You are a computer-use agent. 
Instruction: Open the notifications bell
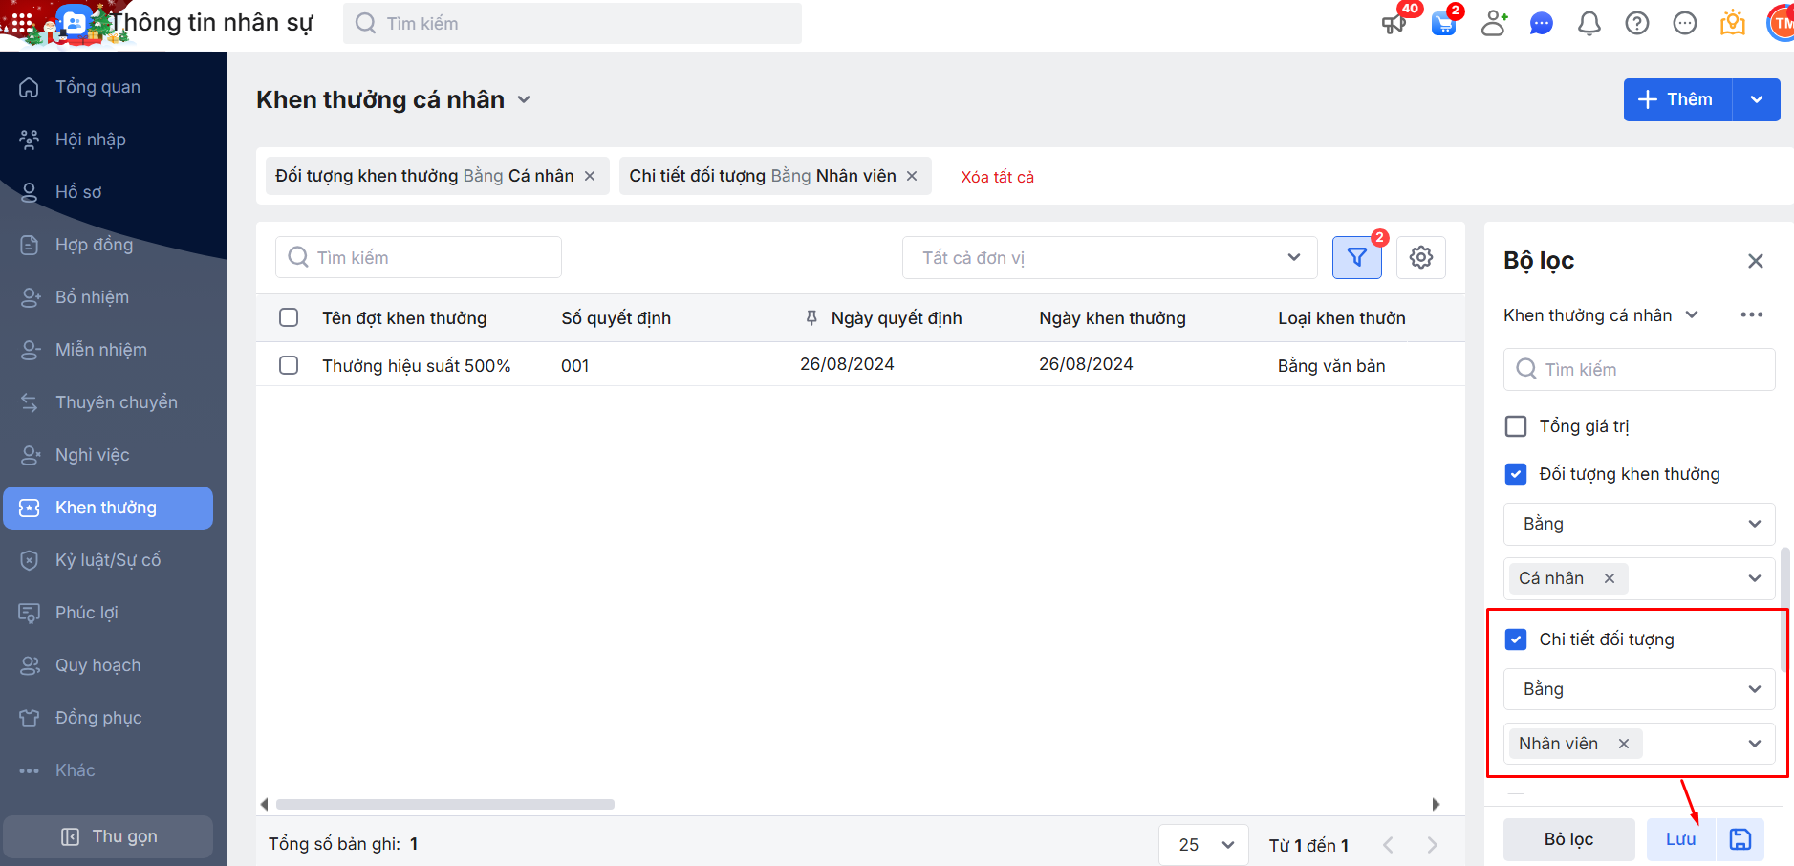point(1589,23)
